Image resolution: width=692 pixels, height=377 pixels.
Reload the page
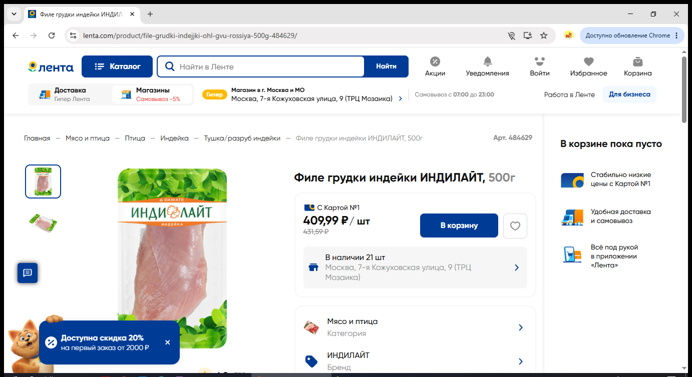pyautogui.click(x=52, y=35)
